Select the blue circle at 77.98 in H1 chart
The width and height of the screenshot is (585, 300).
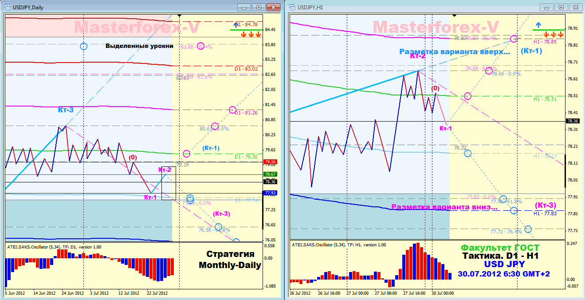[503, 199]
